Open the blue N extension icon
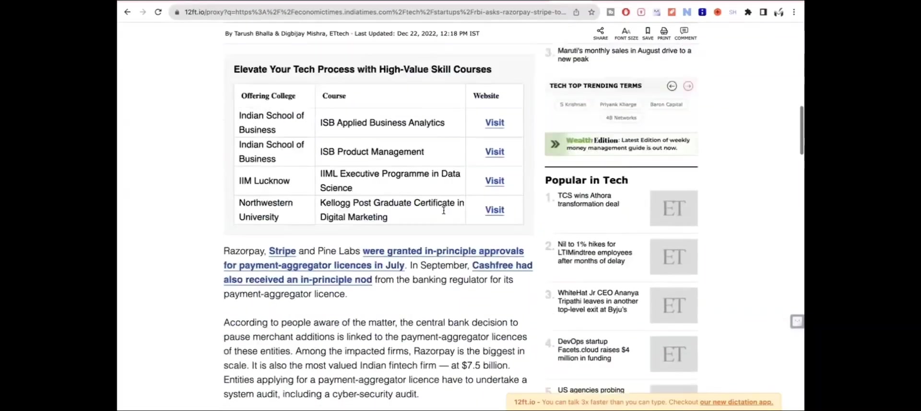 (x=687, y=12)
